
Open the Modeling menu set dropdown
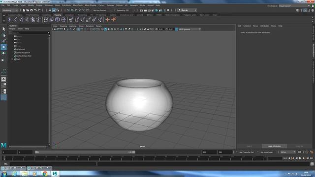coord(10,10)
